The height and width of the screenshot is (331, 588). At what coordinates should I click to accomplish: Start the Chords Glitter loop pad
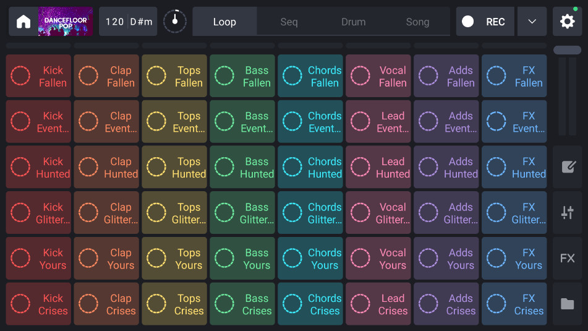coord(310,213)
